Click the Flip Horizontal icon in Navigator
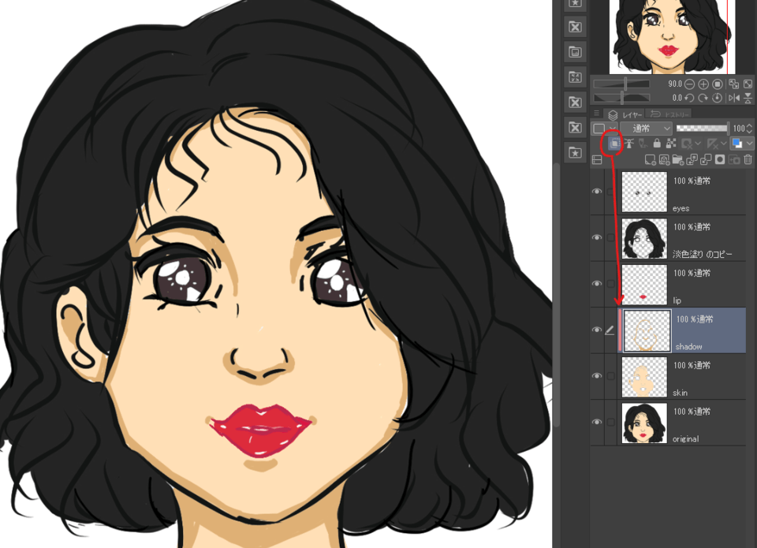The height and width of the screenshot is (548, 757). coord(735,97)
